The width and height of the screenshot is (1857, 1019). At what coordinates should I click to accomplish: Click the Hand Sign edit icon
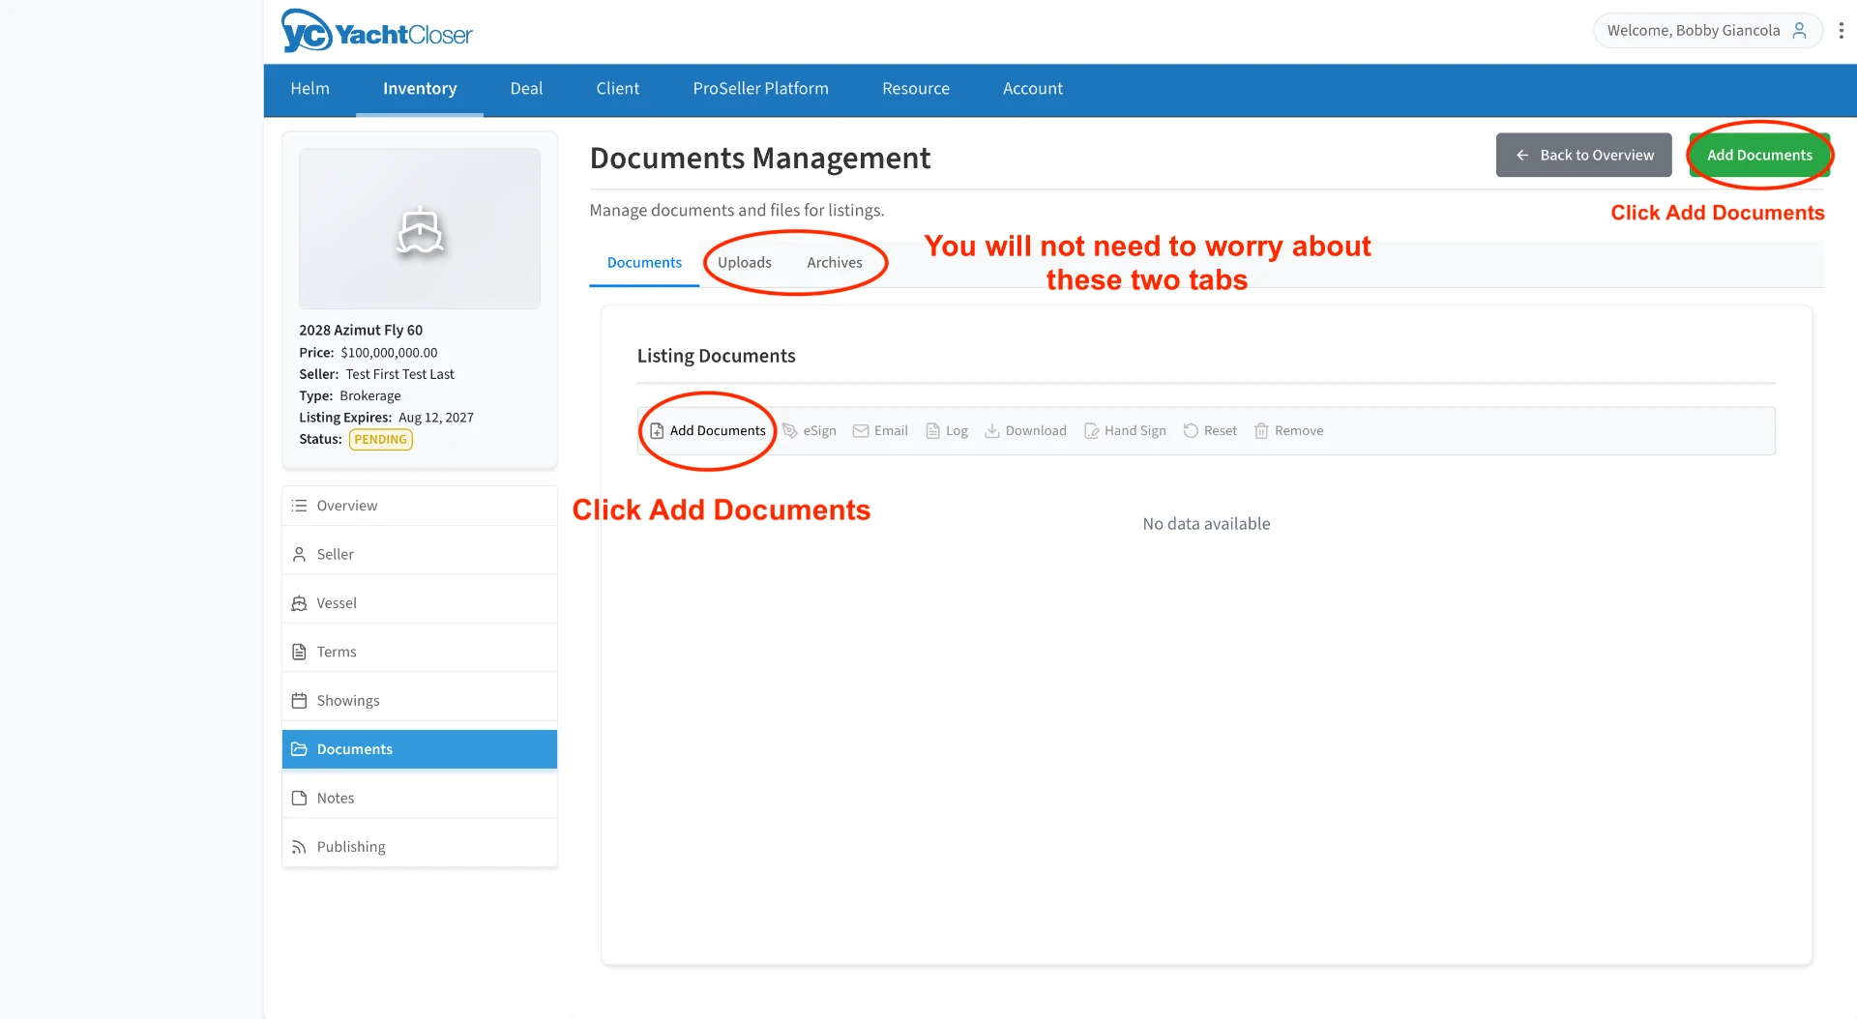pos(1092,431)
